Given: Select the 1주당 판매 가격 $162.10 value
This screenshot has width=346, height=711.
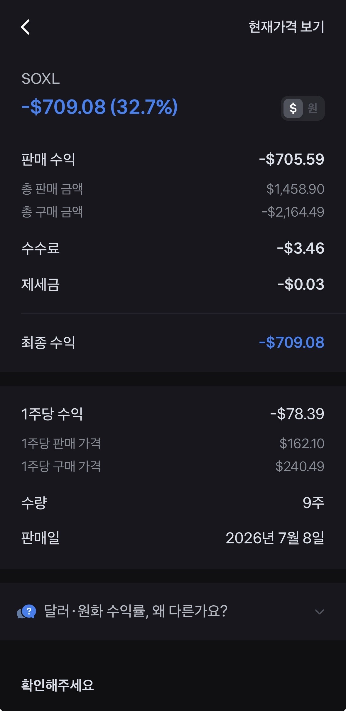Looking at the screenshot, I should 302,444.
